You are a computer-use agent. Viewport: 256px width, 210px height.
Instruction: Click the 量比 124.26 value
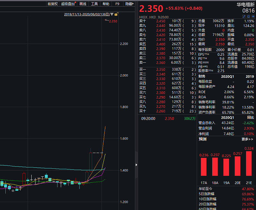pos(249,26)
